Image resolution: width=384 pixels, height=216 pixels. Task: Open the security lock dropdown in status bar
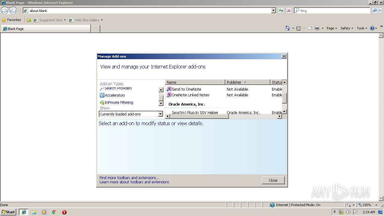pos(350,205)
